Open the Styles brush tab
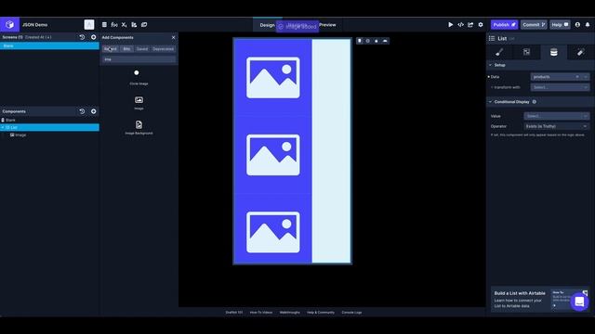The width and height of the screenshot is (595, 334). pyautogui.click(x=499, y=53)
